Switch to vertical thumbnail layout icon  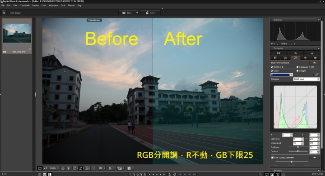point(50,174)
